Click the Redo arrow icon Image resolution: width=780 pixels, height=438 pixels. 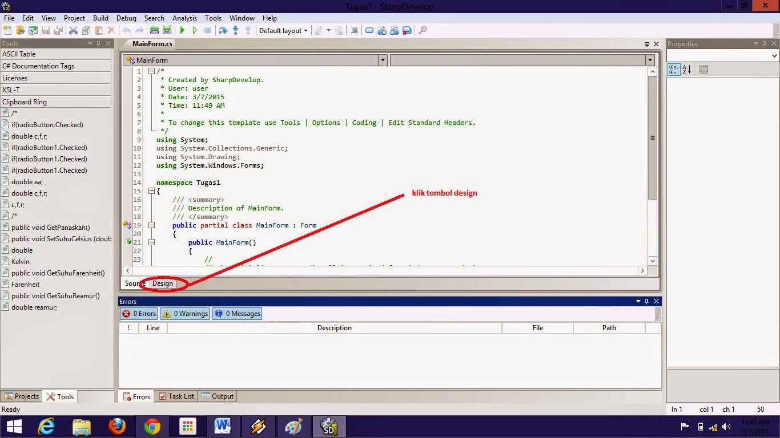click(x=139, y=30)
